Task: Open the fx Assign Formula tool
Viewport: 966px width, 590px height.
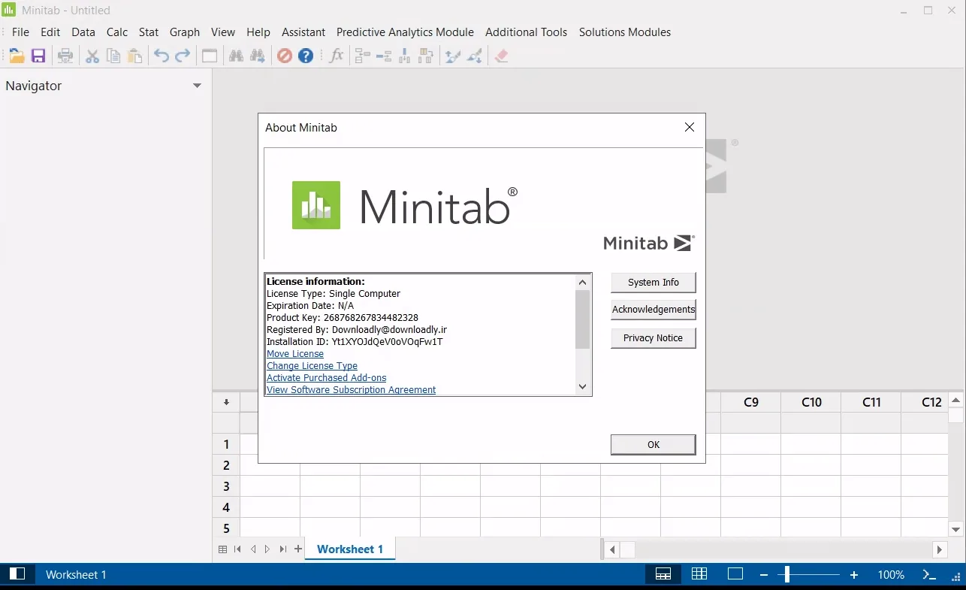Action: [337, 56]
